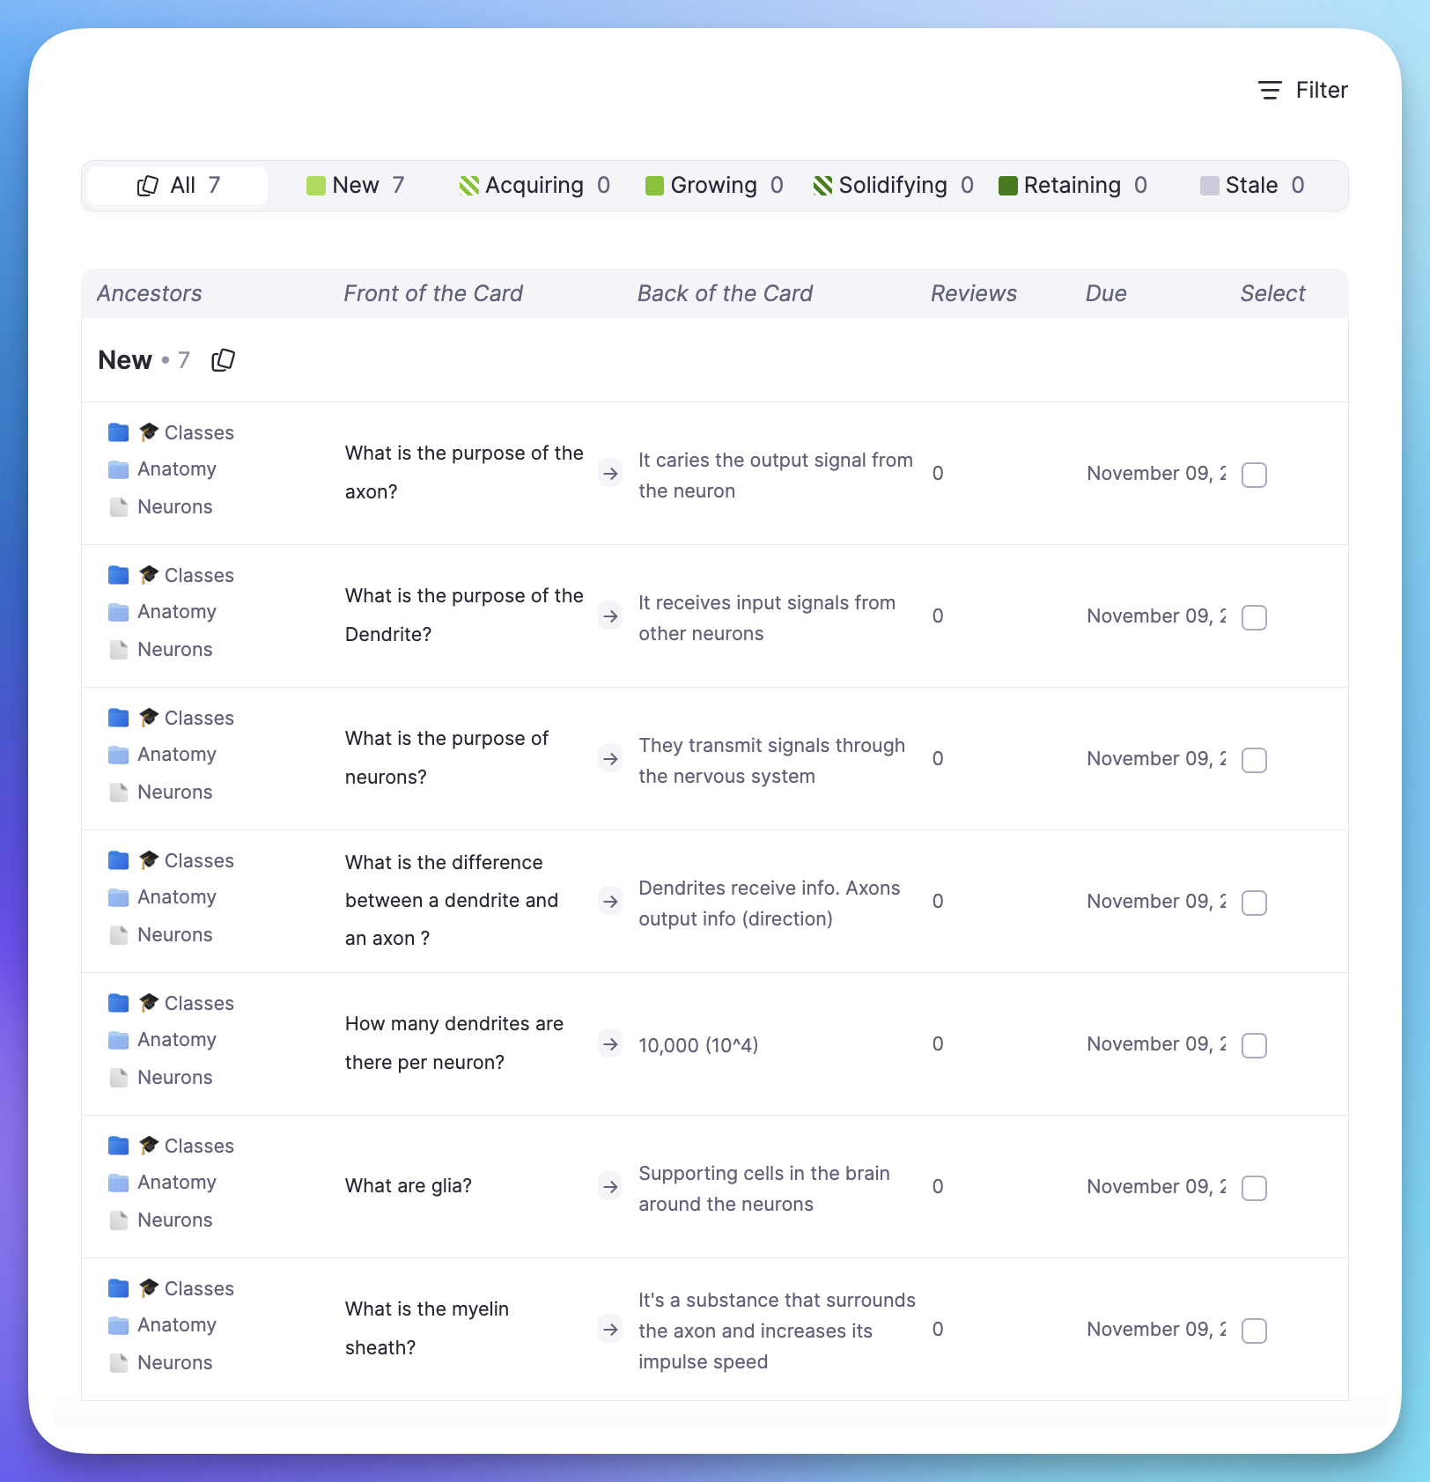Show the Stale cards tab

(x=1251, y=186)
